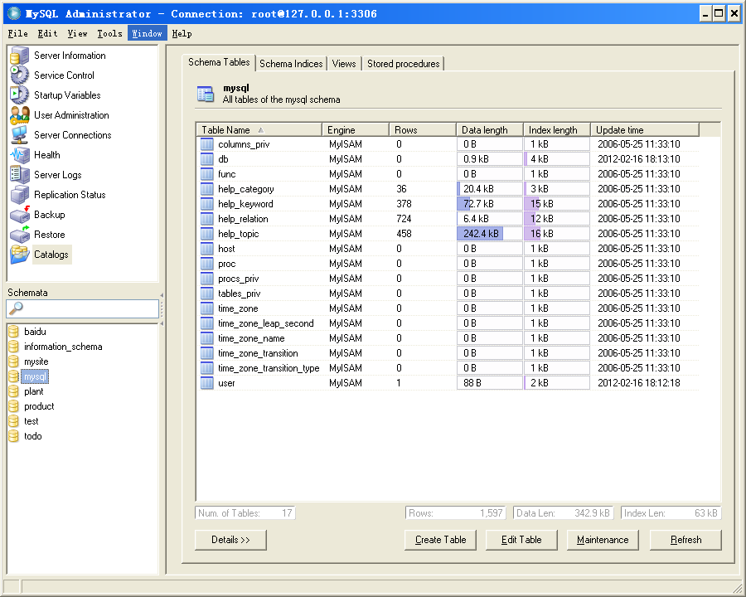Click the Server Connections monitor icon
Image resolution: width=746 pixels, height=597 pixels.
pos(20,135)
